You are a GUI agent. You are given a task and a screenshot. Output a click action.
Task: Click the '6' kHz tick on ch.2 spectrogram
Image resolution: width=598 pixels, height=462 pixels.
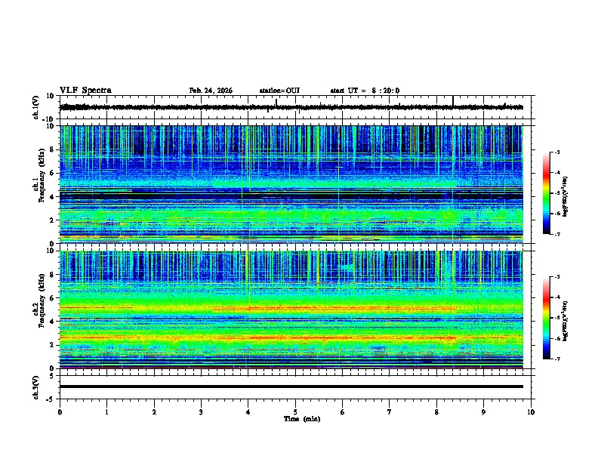pos(53,298)
